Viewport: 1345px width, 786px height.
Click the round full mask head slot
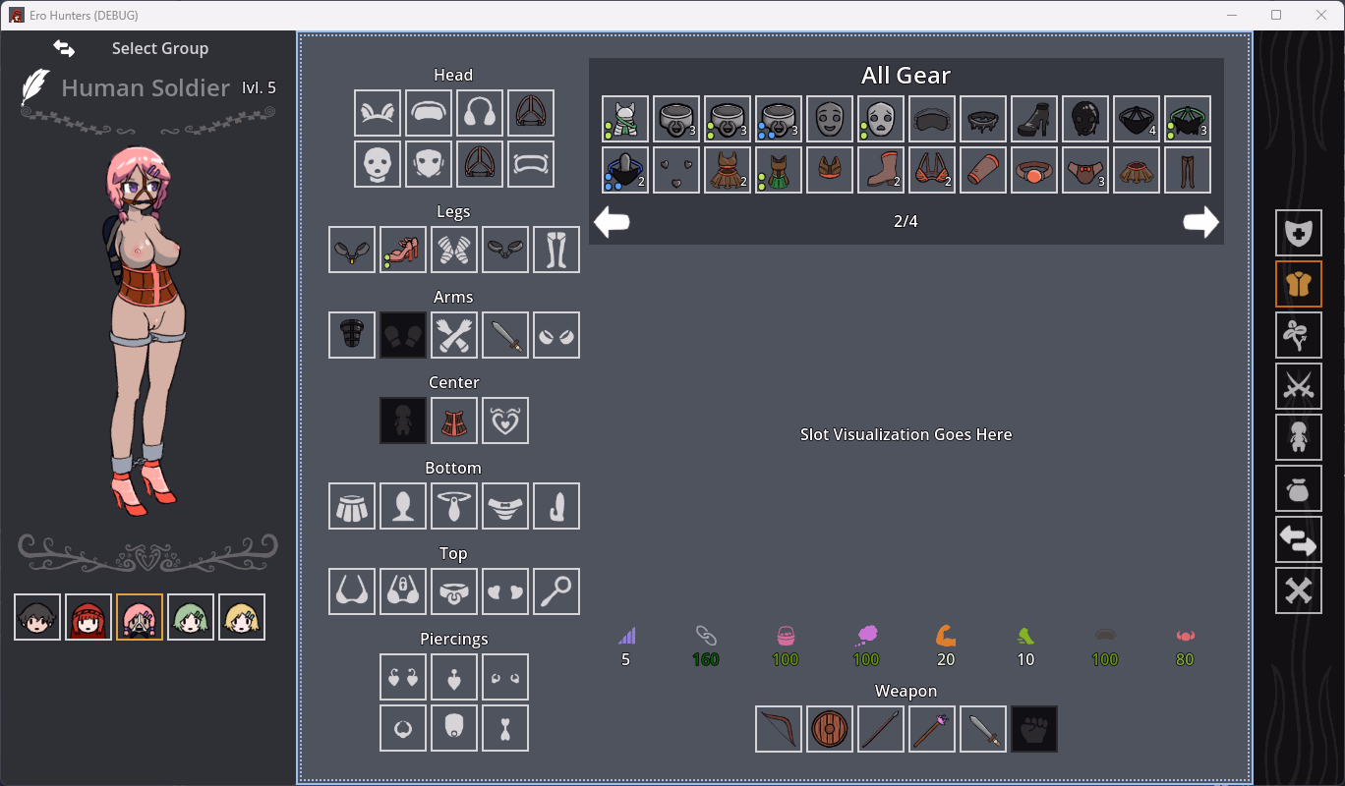378,164
